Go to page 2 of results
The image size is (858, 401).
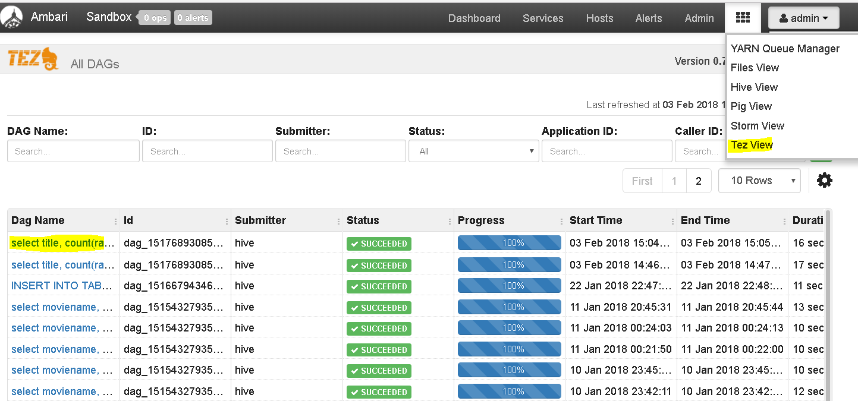[x=699, y=181]
